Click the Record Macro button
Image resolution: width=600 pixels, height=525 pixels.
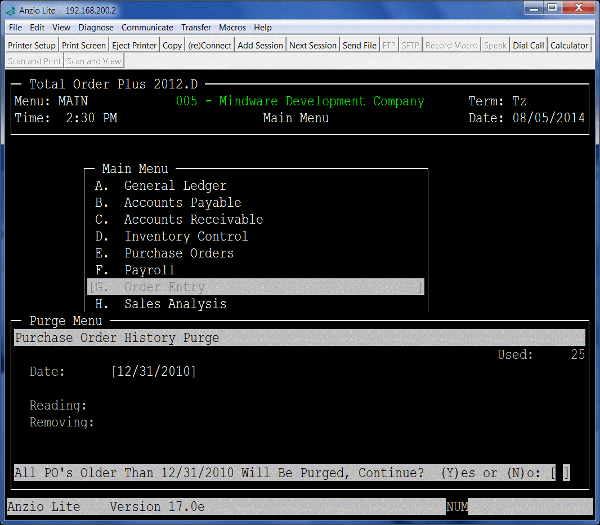point(451,45)
